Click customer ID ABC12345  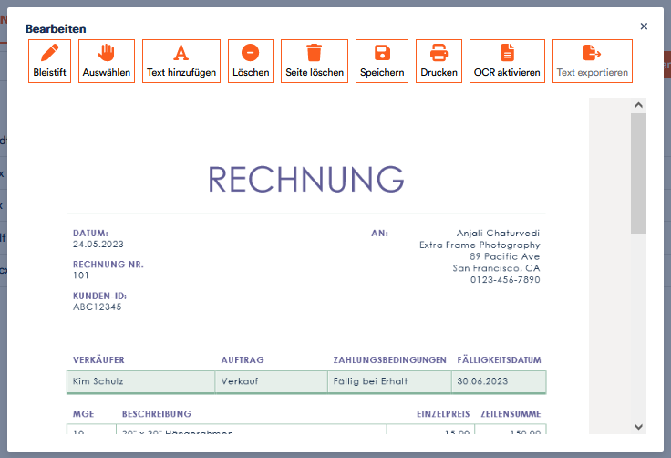(x=98, y=307)
